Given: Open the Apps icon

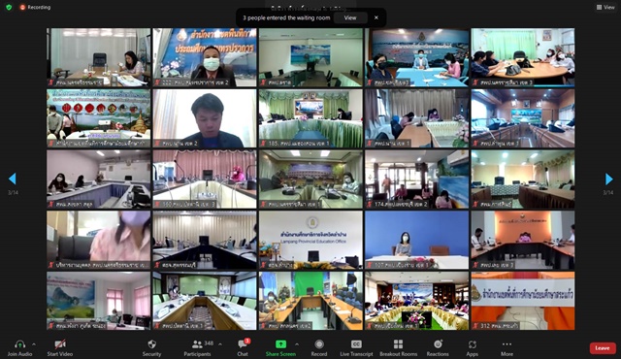Looking at the screenshot, I should click(x=473, y=344).
